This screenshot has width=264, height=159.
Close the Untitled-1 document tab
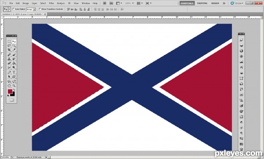(x=45, y=14)
